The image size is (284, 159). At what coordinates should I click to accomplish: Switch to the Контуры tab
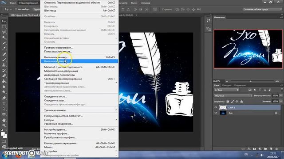[x=227, y=85]
